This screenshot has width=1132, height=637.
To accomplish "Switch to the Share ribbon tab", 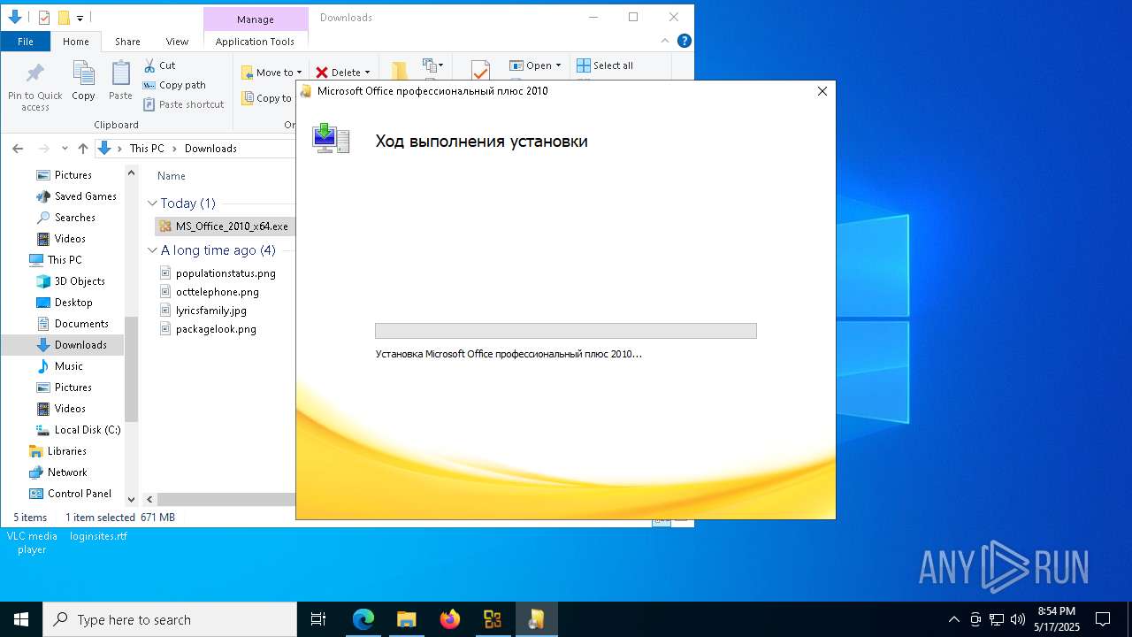I will 127,42.
